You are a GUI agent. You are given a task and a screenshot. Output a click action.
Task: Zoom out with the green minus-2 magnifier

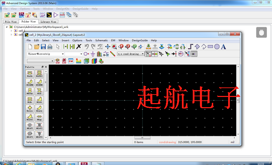[134, 47]
